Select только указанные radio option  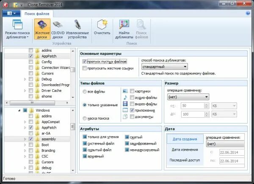coord(84,105)
